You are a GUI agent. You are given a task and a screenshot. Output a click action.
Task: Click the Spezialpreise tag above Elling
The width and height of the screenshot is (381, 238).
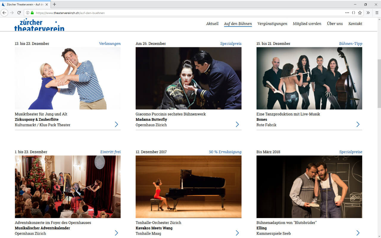tap(351, 152)
